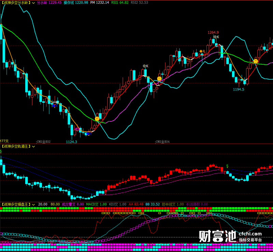
Task: Expand the 战神多空操盘王 indicator dropdown arrow
Action: pyautogui.click(x=33, y=204)
